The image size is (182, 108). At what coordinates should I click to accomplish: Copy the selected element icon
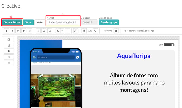tap(18, 31)
